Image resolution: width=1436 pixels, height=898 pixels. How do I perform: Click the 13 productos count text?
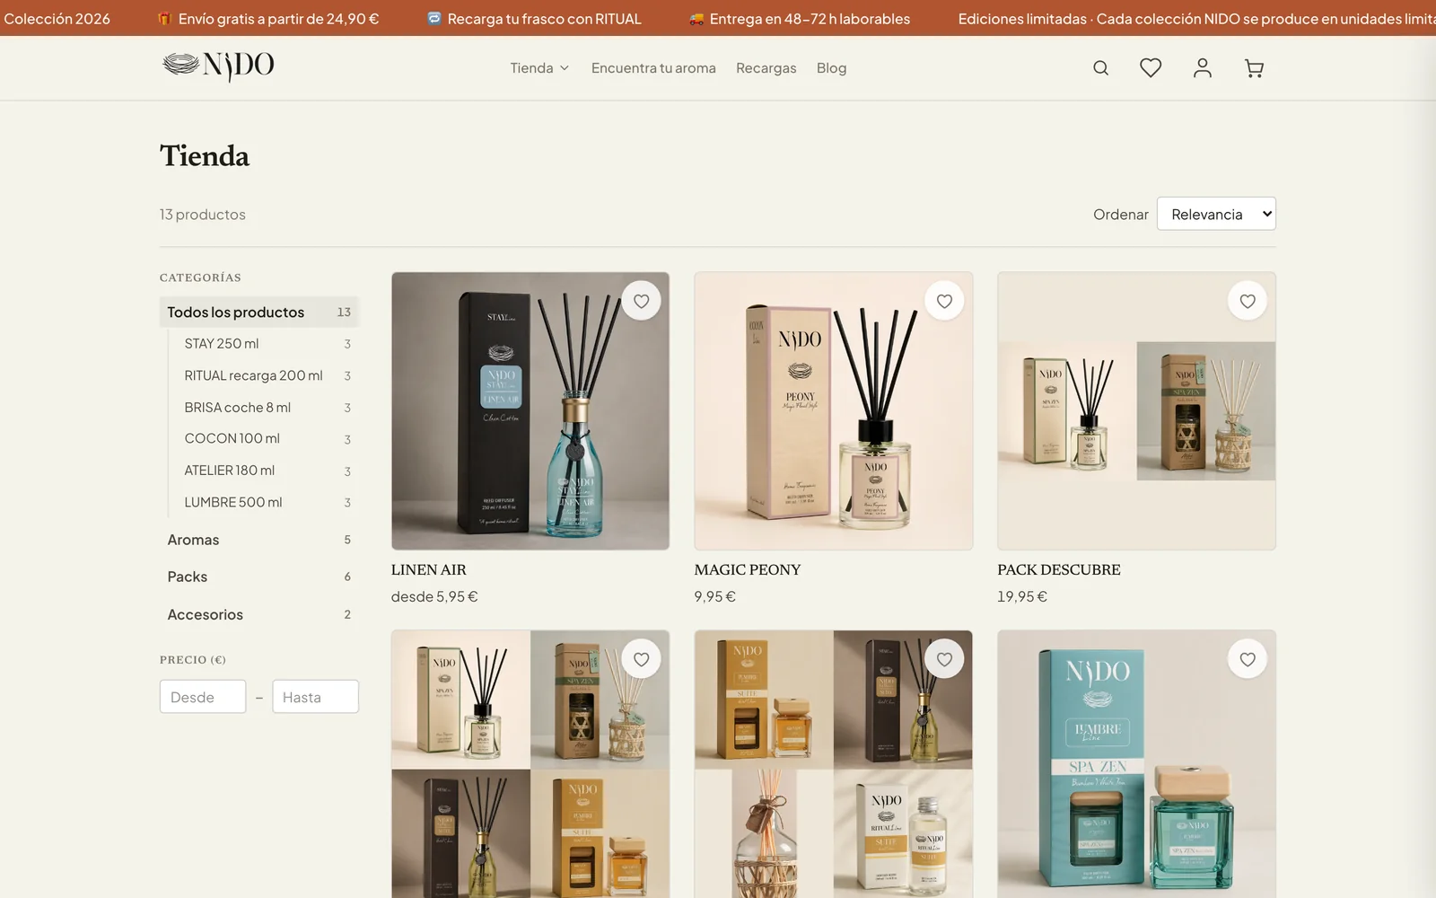[203, 215]
